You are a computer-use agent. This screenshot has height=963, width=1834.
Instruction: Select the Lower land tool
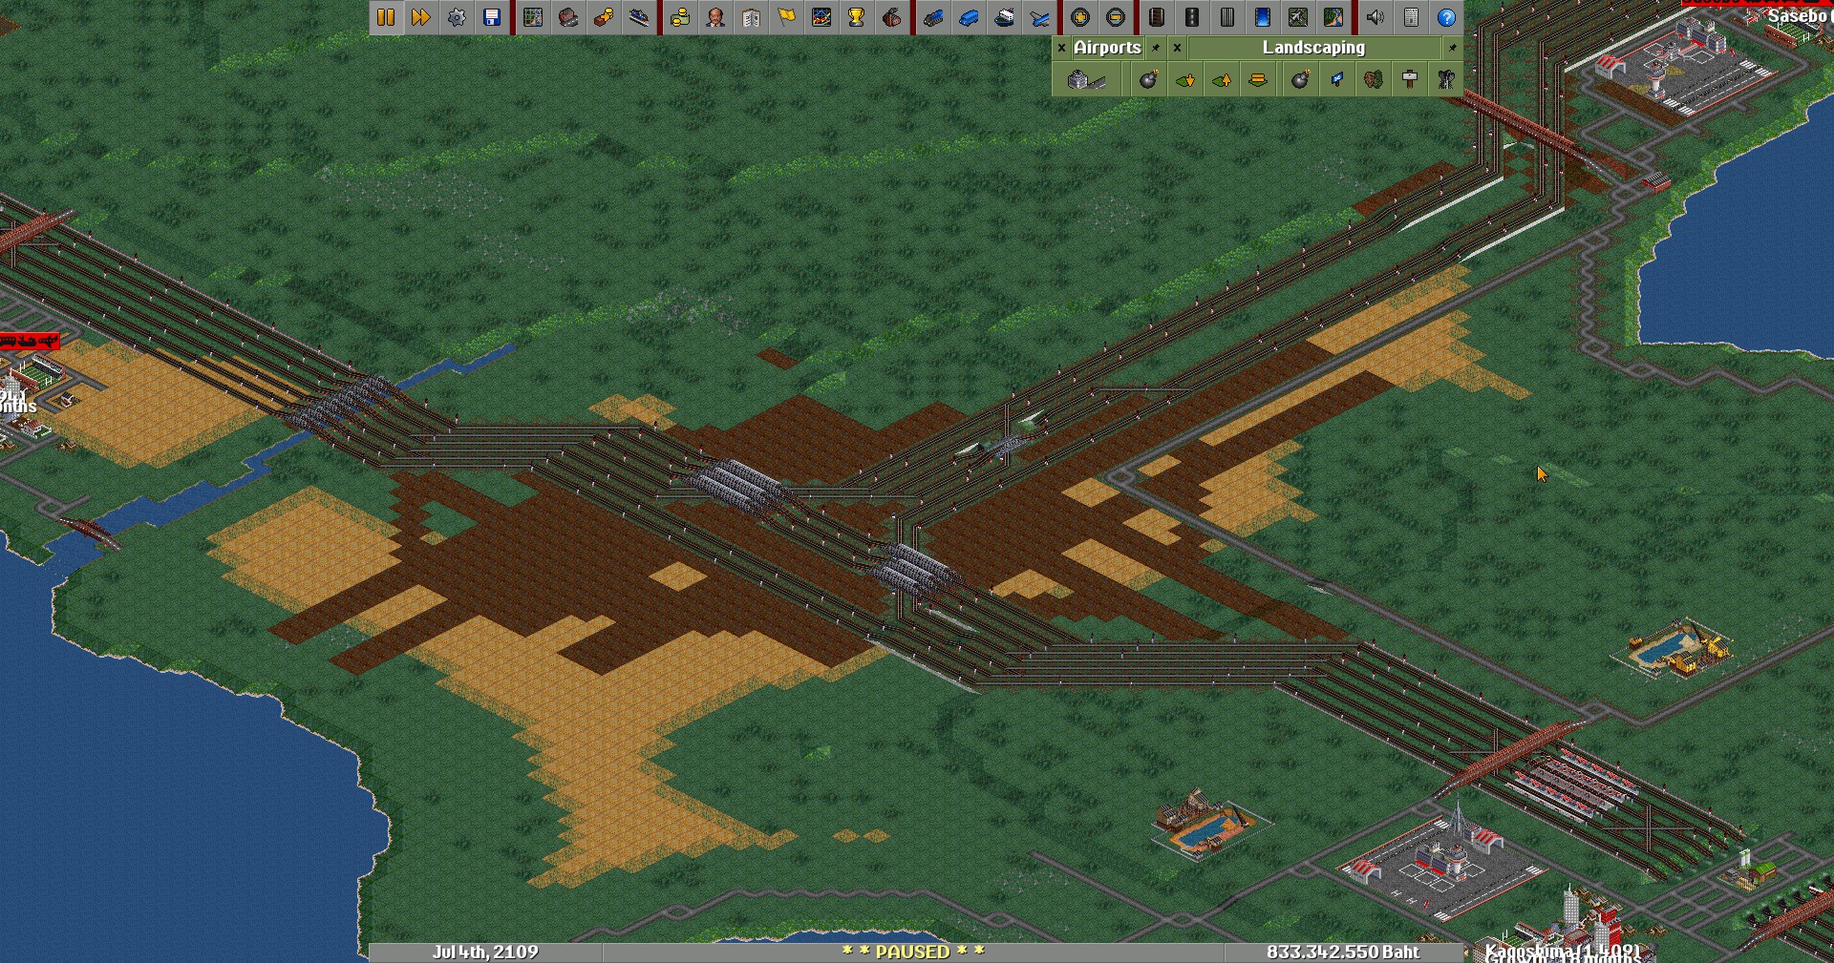[x=1185, y=80]
